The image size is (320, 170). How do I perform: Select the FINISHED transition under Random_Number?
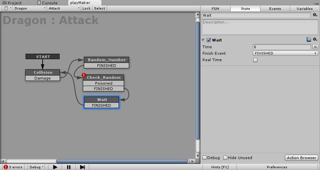point(107,66)
